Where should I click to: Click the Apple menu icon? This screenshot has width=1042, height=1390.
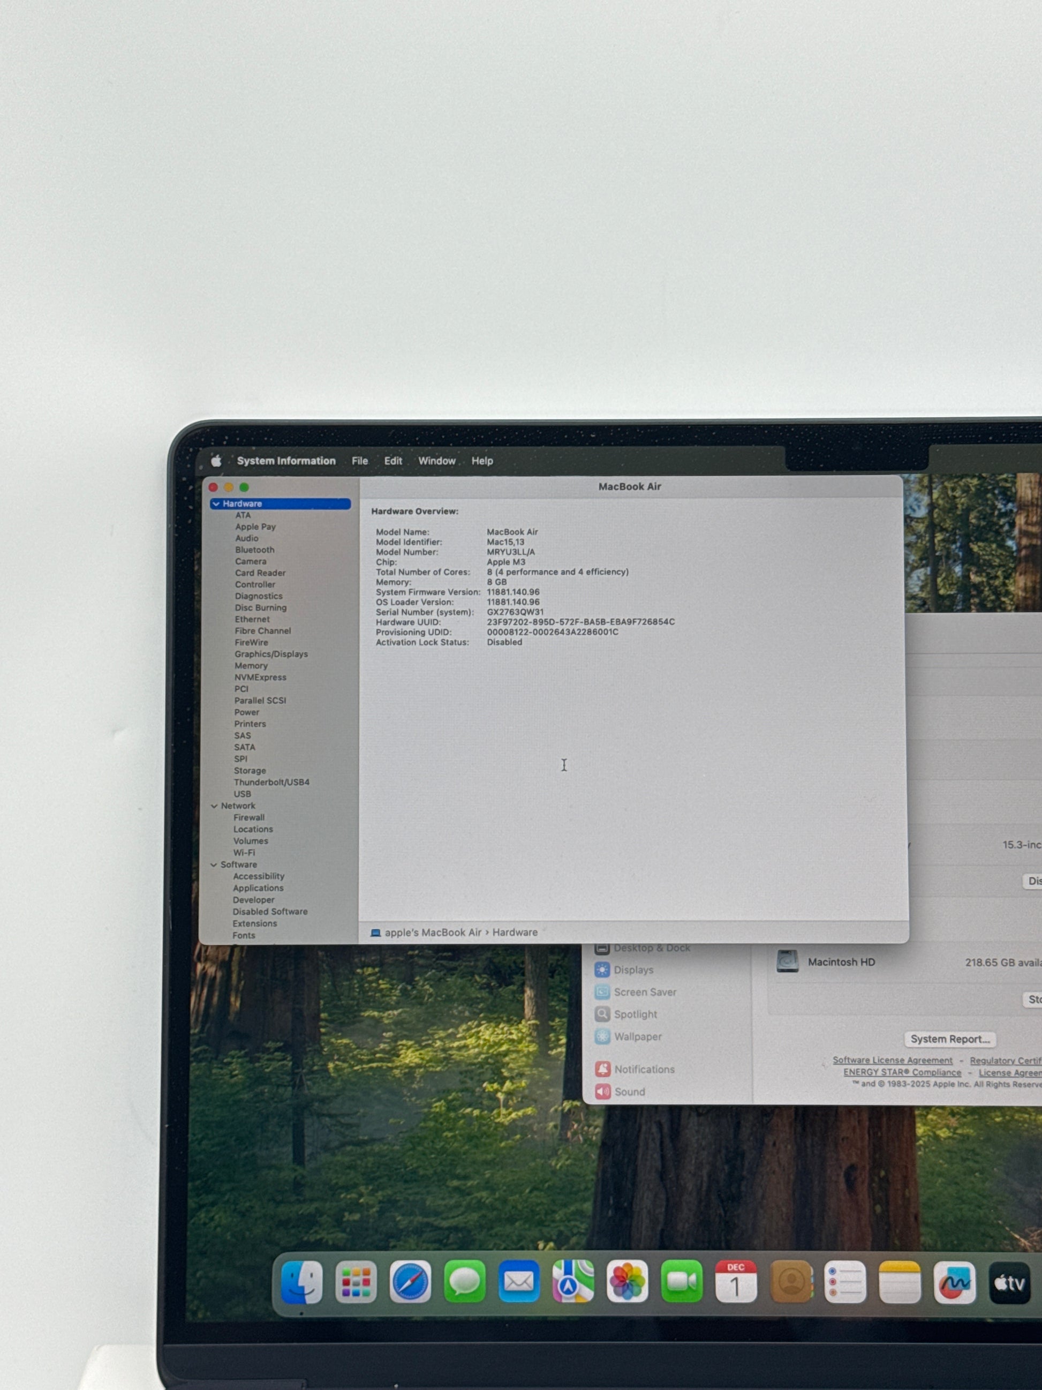(216, 461)
